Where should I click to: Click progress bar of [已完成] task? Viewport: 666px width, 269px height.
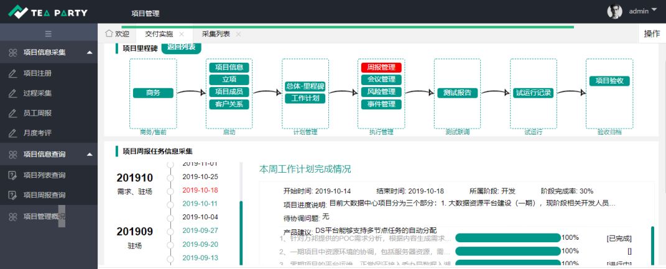pyautogui.click(x=508, y=238)
